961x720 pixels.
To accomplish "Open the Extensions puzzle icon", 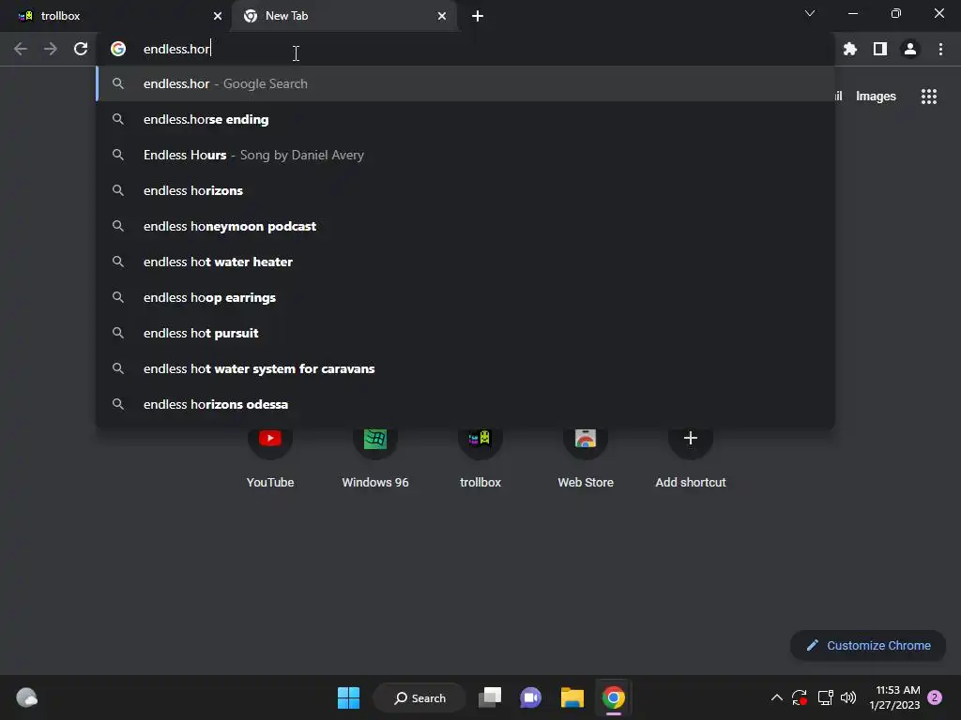I will pos(849,49).
